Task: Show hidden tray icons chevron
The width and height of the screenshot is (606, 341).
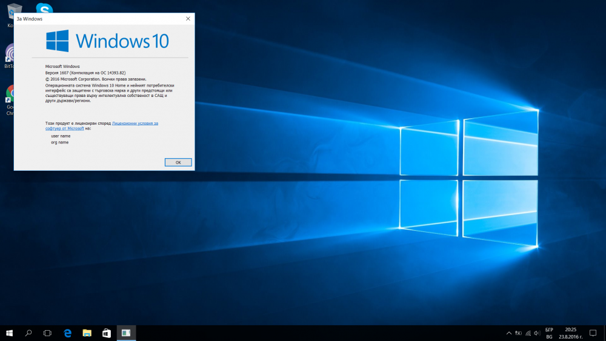Action: (x=508, y=333)
